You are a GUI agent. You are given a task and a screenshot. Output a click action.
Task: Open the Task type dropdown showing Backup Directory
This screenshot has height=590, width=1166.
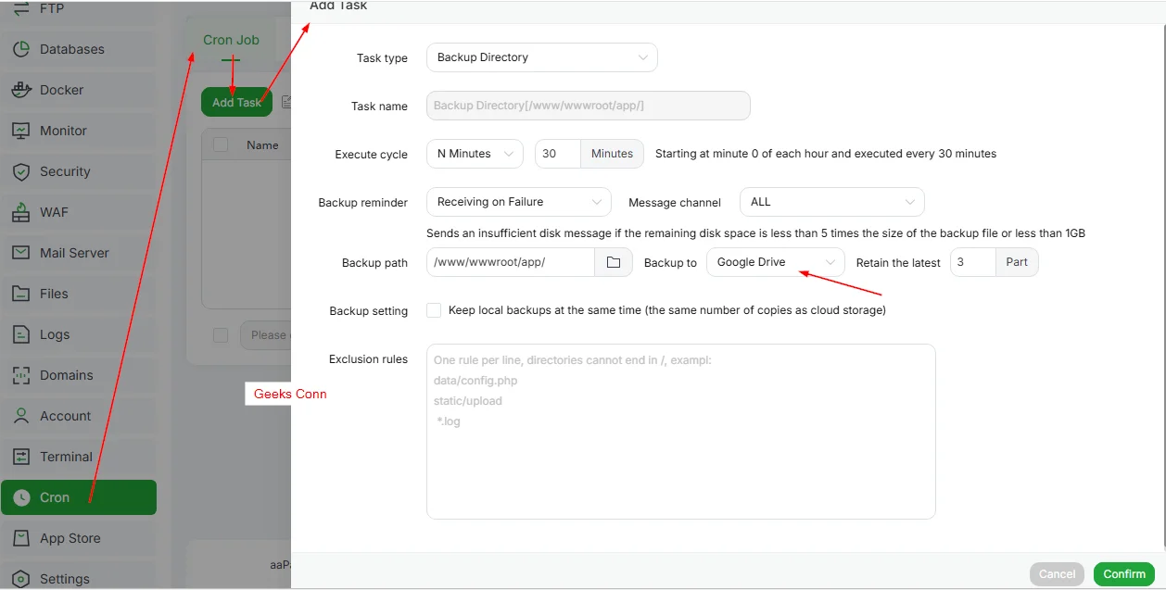pos(541,56)
